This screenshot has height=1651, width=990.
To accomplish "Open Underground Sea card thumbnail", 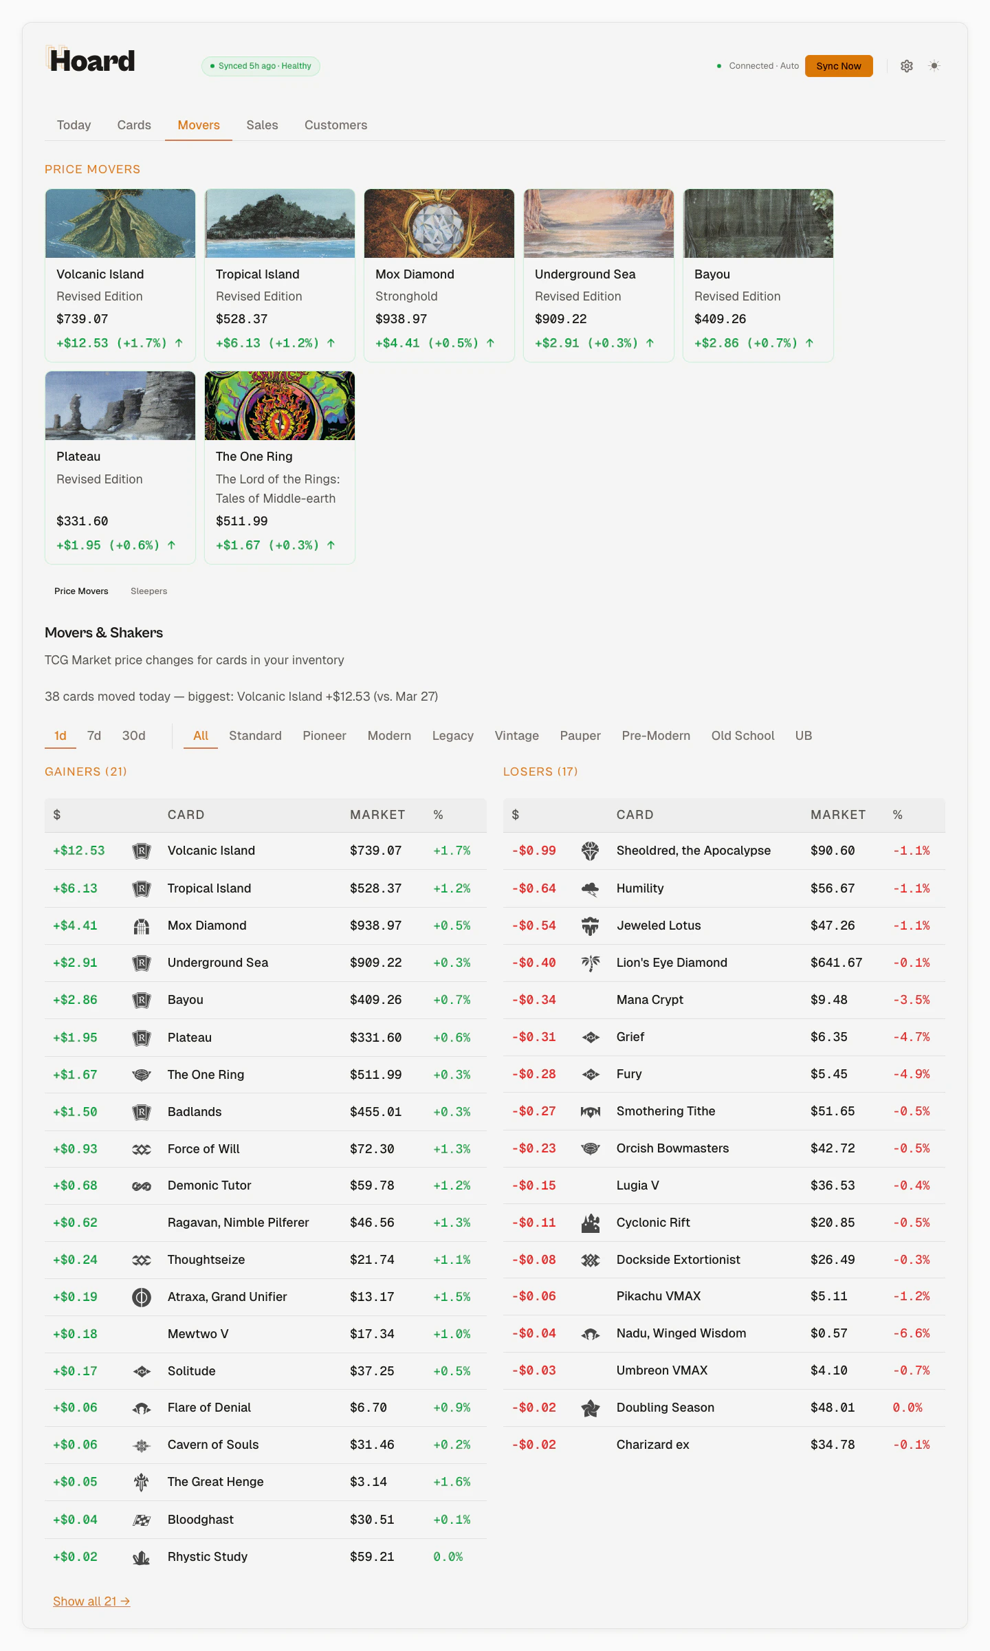I will click(x=599, y=223).
